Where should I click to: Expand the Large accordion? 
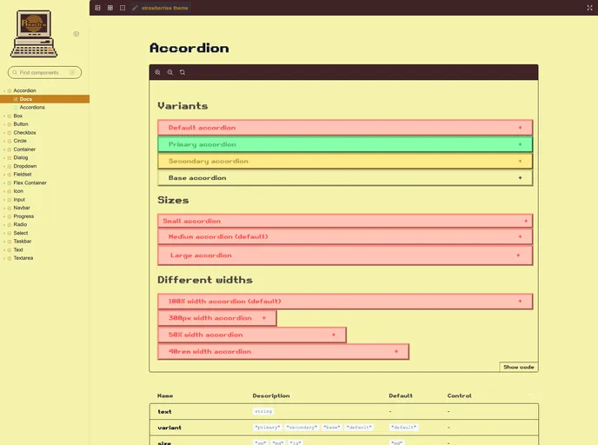pyautogui.click(x=345, y=256)
